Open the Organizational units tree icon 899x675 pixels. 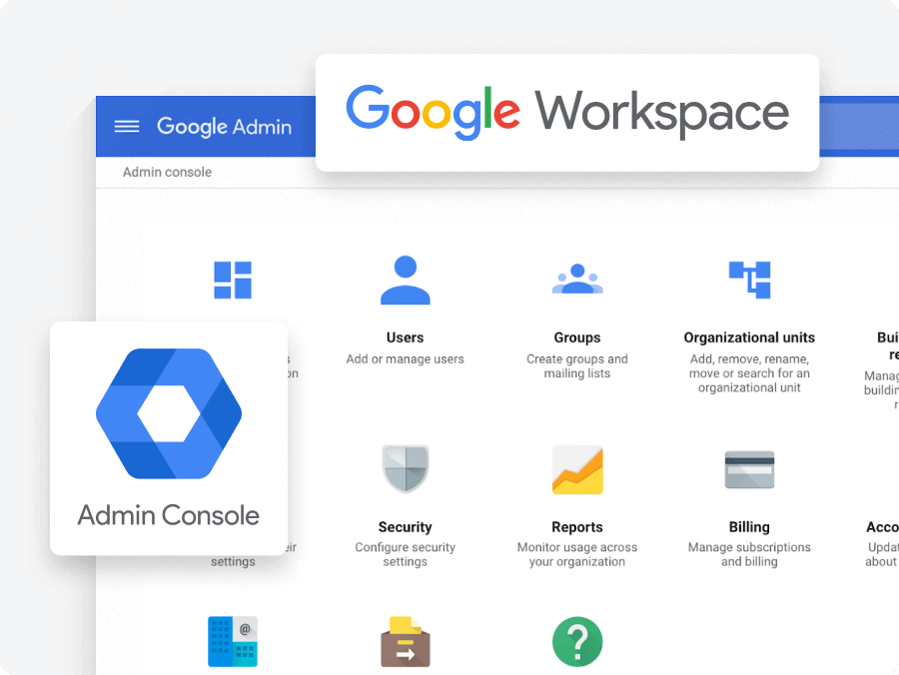pyautogui.click(x=749, y=281)
